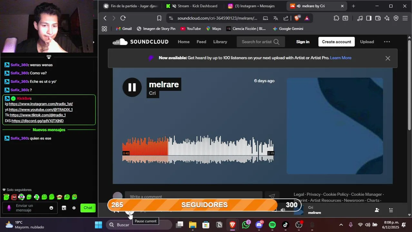
Task: Open the browser hamburger menu
Action: 405,18
